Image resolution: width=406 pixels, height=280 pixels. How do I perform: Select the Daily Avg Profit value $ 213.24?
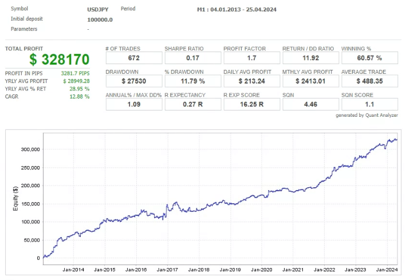[251, 81]
